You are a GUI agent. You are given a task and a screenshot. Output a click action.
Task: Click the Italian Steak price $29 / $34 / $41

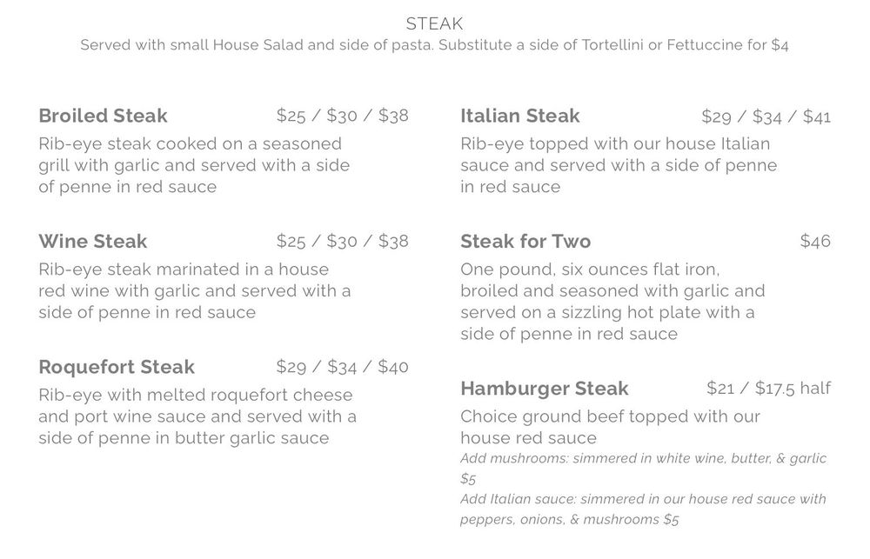(766, 116)
